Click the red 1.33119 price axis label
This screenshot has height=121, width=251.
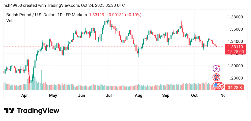[x=235, y=47]
